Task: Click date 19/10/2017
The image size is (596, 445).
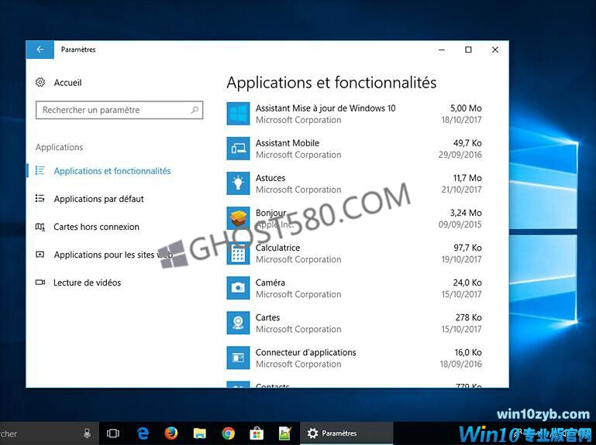Action: click(x=461, y=259)
